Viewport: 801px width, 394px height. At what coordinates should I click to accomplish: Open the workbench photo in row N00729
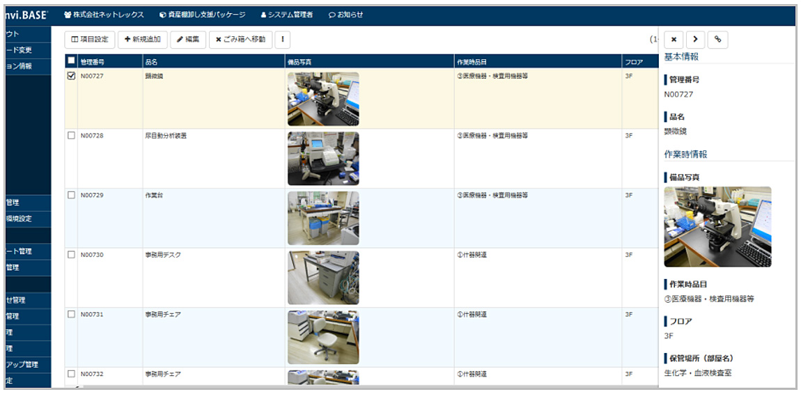click(x=323, y=219)
